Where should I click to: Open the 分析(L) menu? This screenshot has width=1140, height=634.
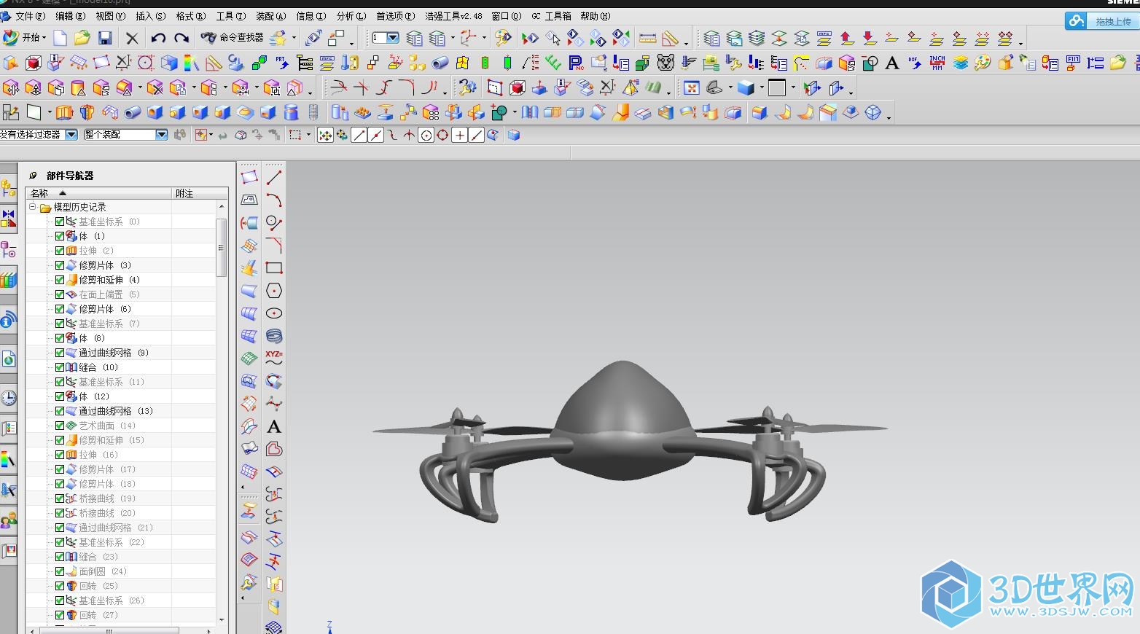(x=351, y=16)
